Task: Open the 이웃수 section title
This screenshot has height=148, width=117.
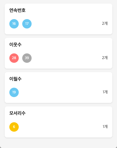Action: tap(16, 45)
